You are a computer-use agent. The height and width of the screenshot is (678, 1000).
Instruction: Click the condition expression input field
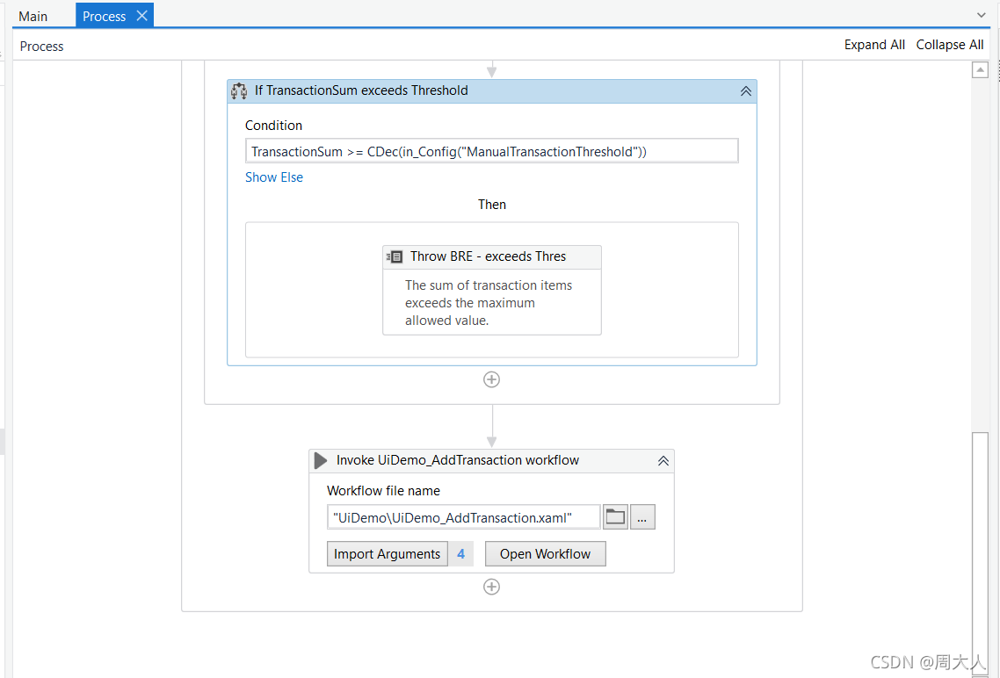click(x=491, y=150)
